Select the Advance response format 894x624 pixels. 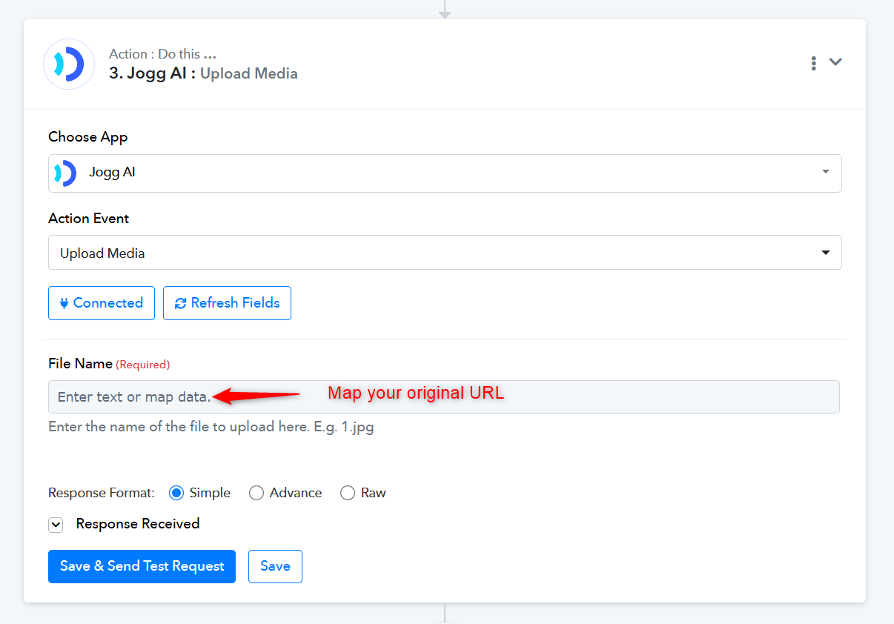(256, 493)
